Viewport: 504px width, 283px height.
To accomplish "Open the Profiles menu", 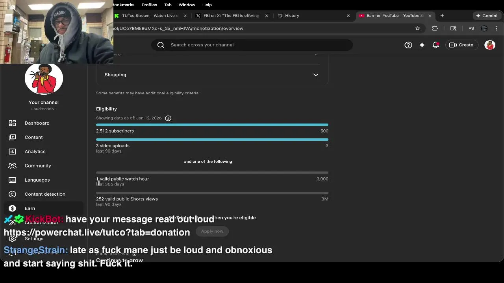I will point(149,5).
